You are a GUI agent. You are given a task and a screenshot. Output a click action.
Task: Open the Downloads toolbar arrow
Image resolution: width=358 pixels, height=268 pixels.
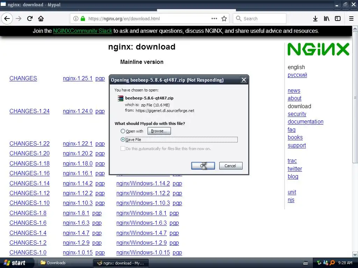tap(315, 19)
